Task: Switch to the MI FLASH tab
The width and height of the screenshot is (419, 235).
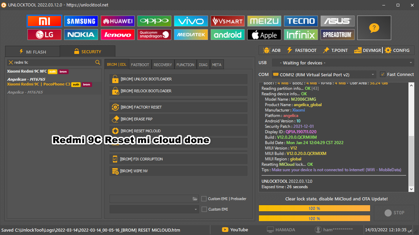Action: tap(33, 52)
